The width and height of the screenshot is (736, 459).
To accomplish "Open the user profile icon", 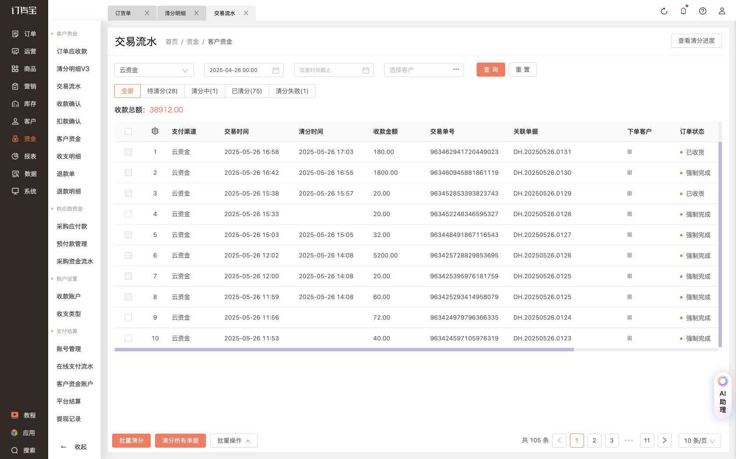I will 722,11.
